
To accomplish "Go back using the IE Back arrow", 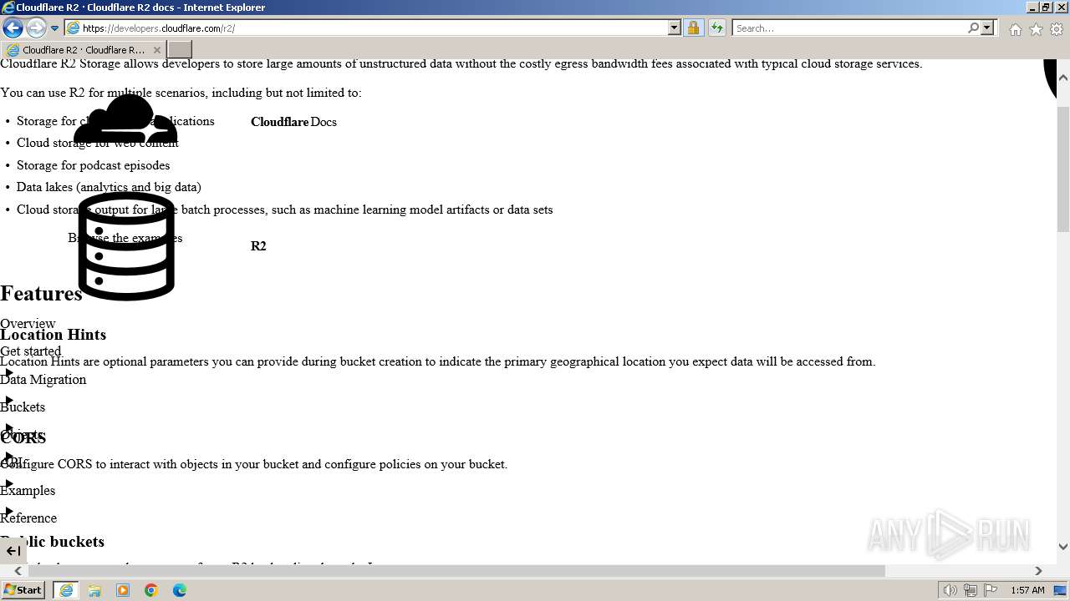I will [x=13, y=28].
